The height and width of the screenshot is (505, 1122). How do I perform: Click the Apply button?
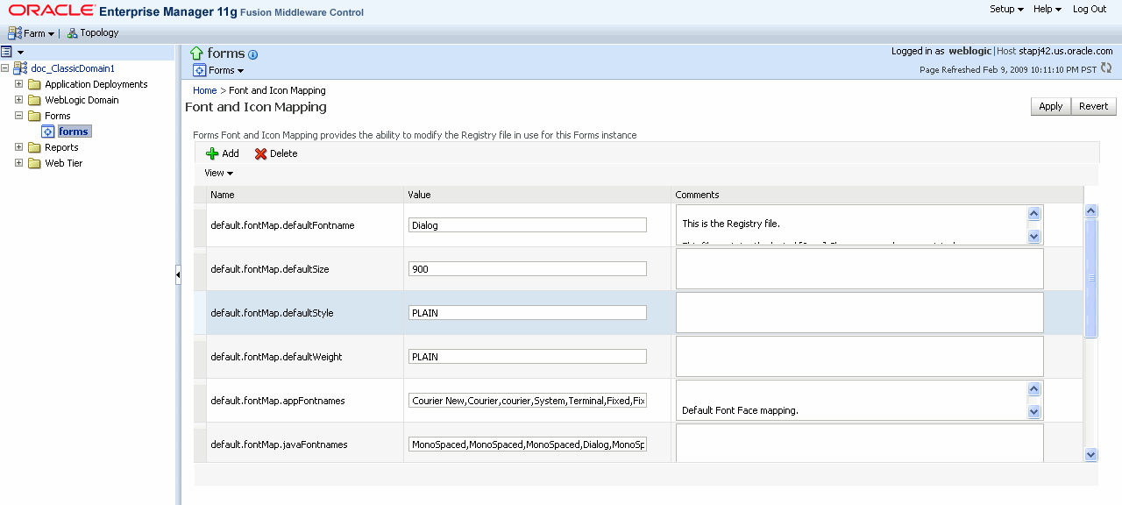(x=1050, y=106)
